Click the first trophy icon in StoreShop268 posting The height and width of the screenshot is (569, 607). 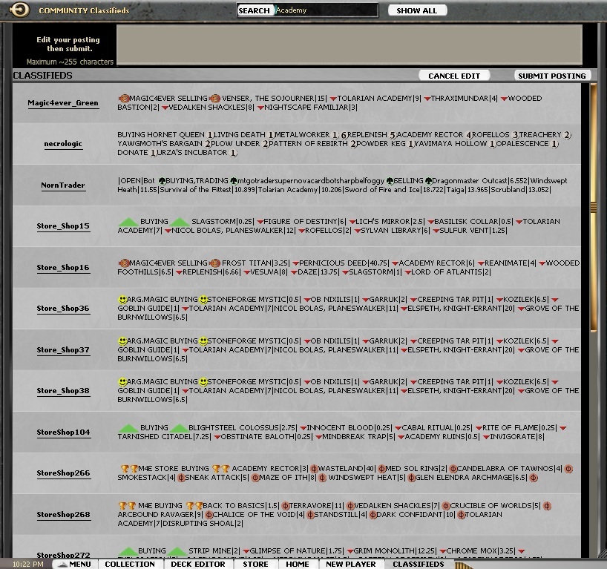point(124,506)
